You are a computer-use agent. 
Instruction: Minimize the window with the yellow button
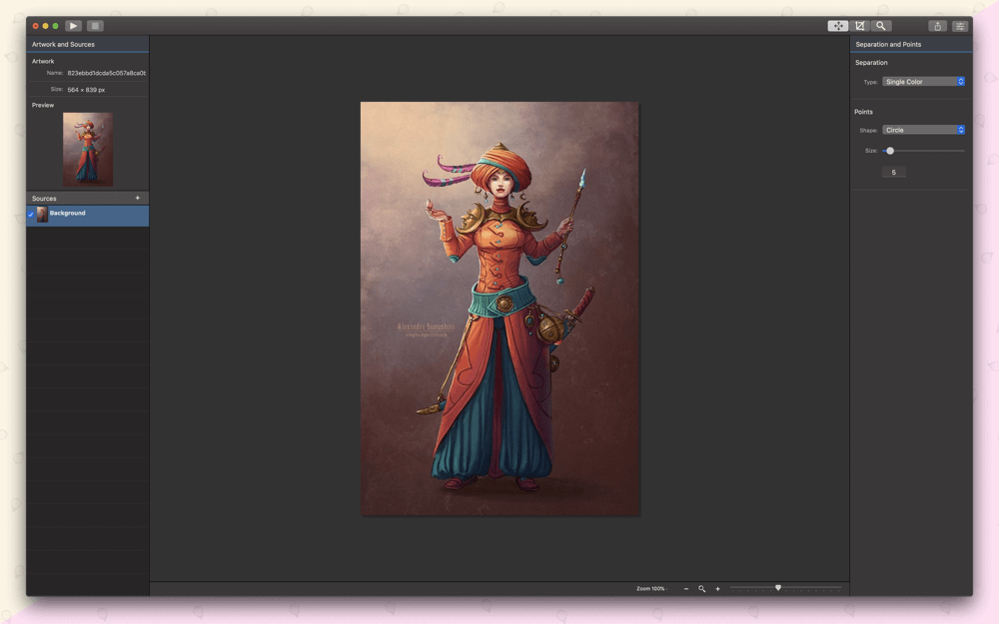click(x=45, y=26)
